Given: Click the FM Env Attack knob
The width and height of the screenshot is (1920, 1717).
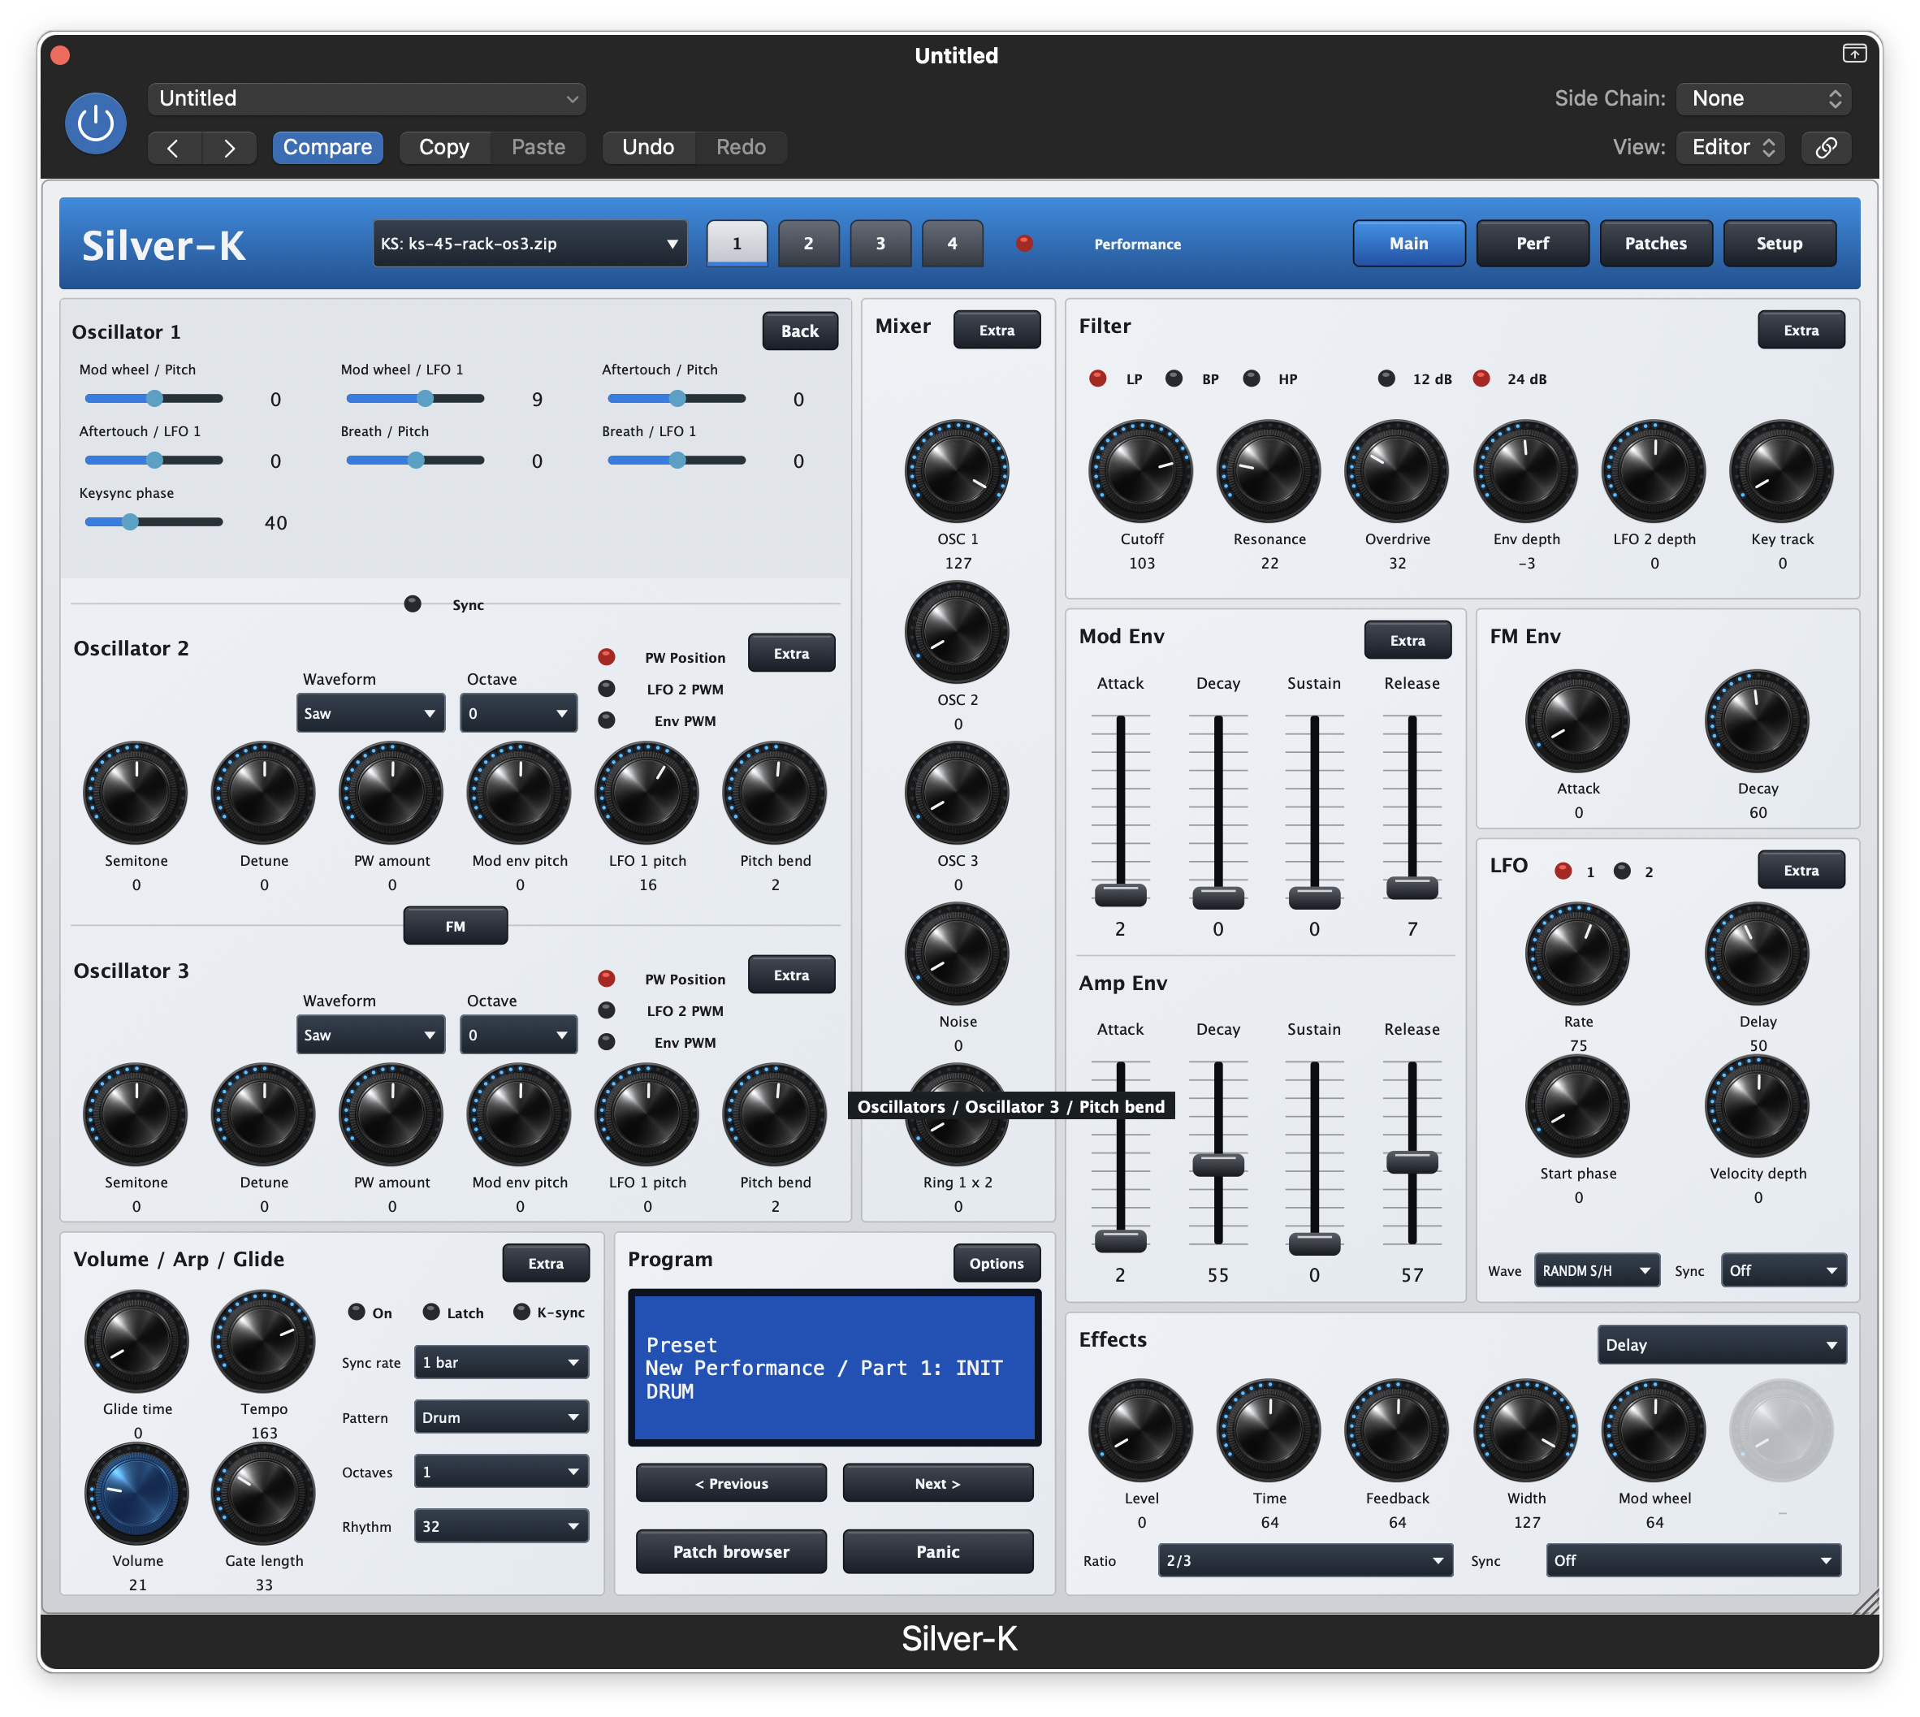Looking at the screenshot, I should point(1576,720).
